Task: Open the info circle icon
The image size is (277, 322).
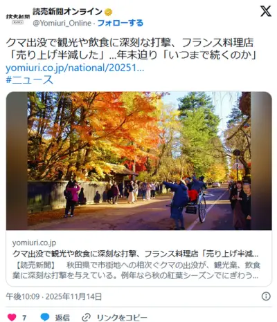Action: coord(266,296)
